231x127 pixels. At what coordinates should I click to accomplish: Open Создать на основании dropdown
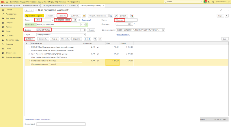pyautogui.click(x=98, y=16)
